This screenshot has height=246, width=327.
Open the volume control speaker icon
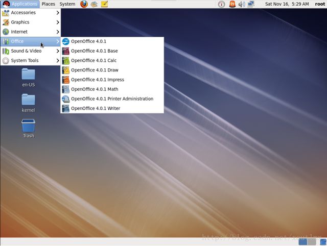[242, 4]
